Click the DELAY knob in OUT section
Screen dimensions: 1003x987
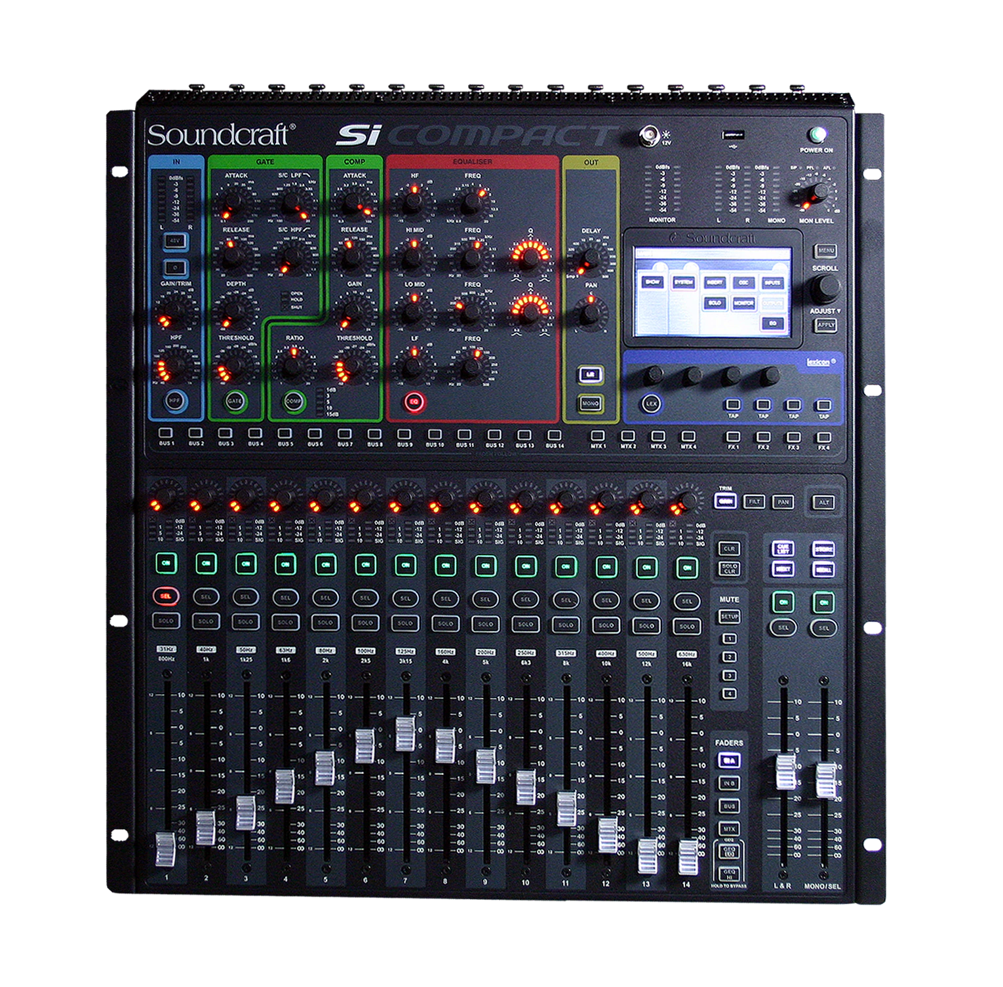(x=590, y=257)
